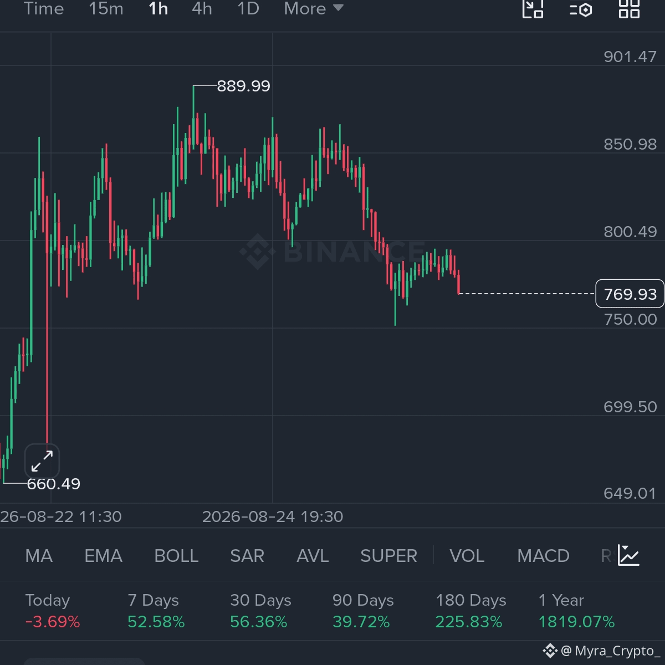Image resolution: width=665 pixels, height=665 pixels.
Task: Click the Today -3.69% performance
Action: tap(53, 611)
